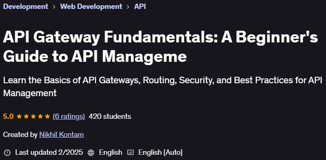
Task: Click chevron between Development and Web Development
Action: click(x=54, y=7)
